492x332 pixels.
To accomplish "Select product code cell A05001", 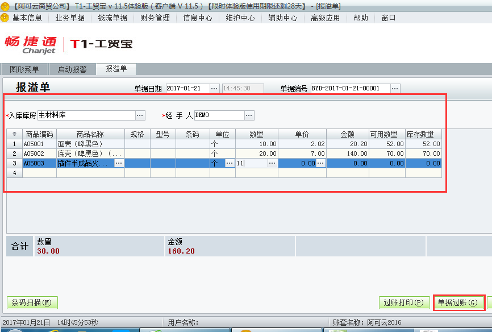I will pos(40,144).
